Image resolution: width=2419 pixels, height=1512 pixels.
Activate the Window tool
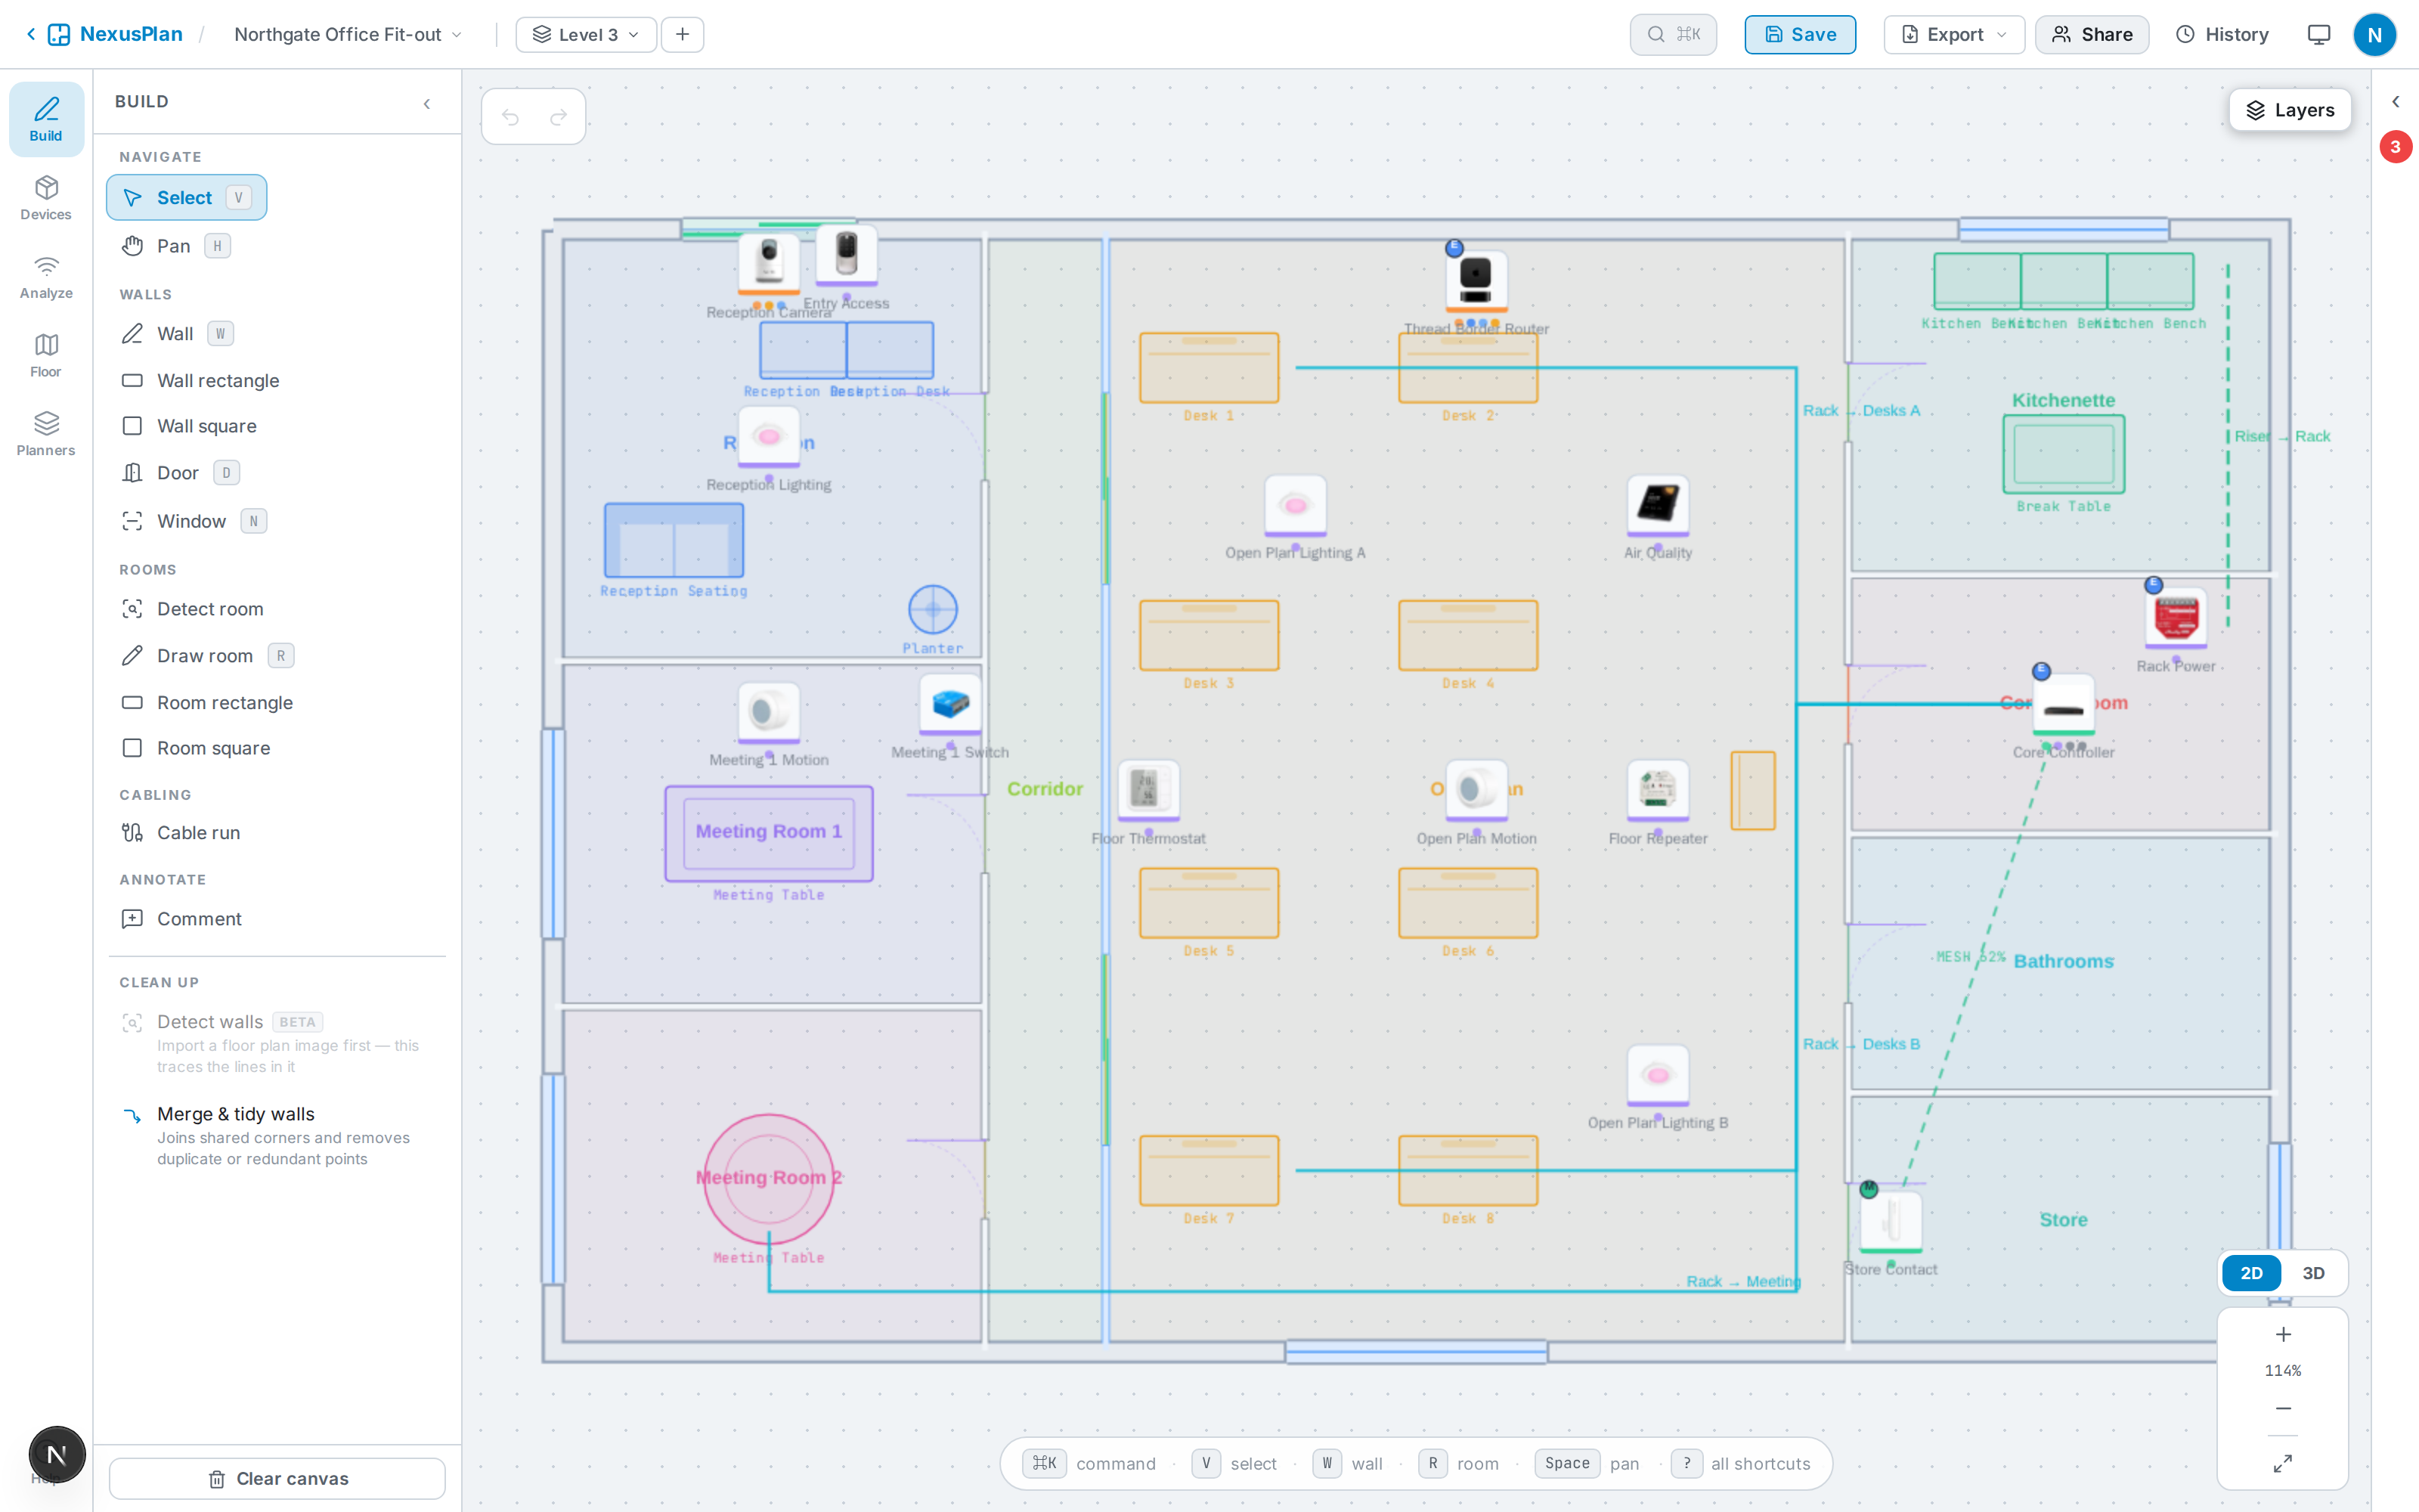tap(193, 521)
